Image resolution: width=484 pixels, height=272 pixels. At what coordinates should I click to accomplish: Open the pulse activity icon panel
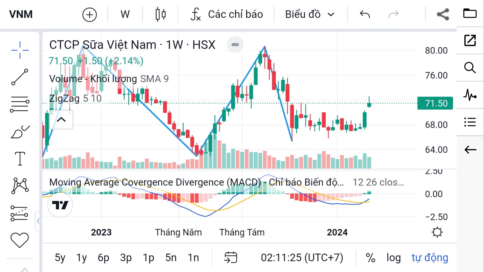tap(470, 95)
